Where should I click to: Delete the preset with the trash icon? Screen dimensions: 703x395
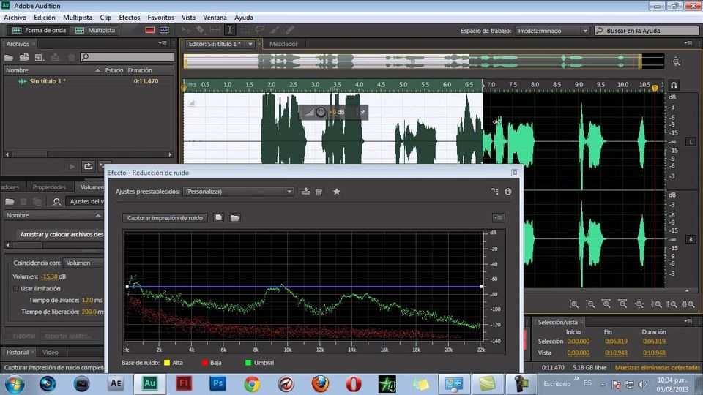click(x=319, y=192)
